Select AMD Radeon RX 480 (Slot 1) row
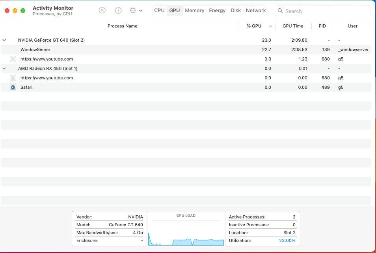The height and width of the screenshot is (253, 376). [x=186, y=68]
